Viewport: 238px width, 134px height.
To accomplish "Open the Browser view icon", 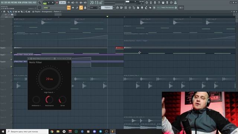I will point(134,7).
